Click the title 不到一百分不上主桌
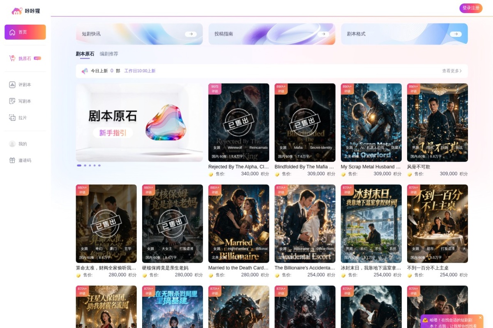Screen dimensions: 493x328 click(428, 268)
